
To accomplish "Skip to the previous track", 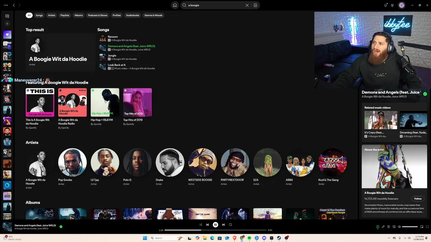I will [x=207, y=225].
